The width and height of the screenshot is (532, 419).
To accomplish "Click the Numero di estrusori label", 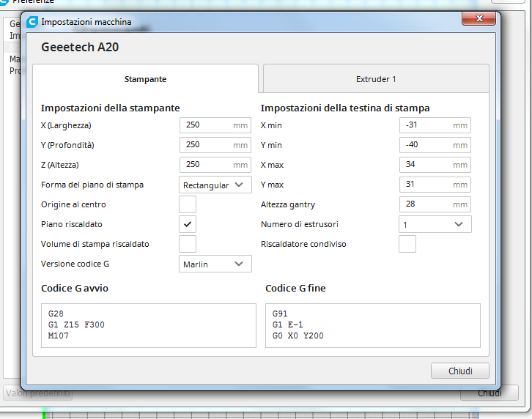I will point(300,224).
